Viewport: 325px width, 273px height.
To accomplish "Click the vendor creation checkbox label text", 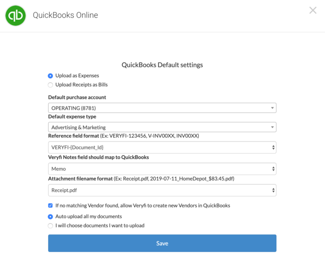I will pyautogui.click(x=143, y=206).
